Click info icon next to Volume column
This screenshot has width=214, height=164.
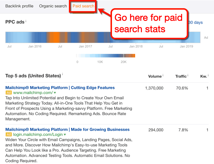[x=163, y=75]
